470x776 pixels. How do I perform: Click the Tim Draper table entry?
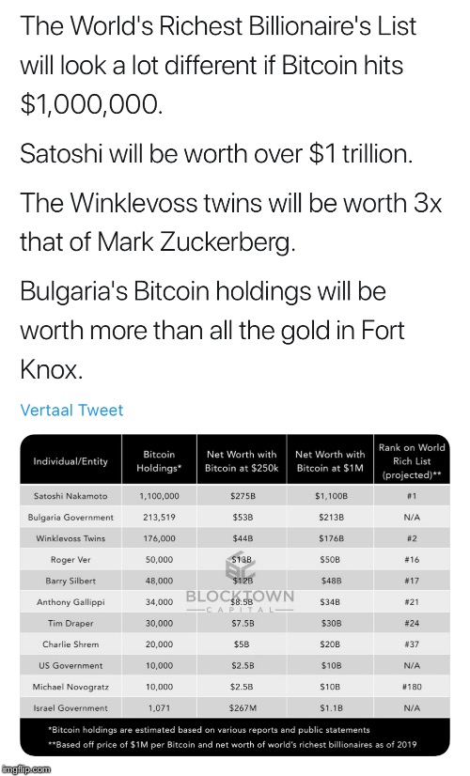pyautogui.click(x=70, y=624)
